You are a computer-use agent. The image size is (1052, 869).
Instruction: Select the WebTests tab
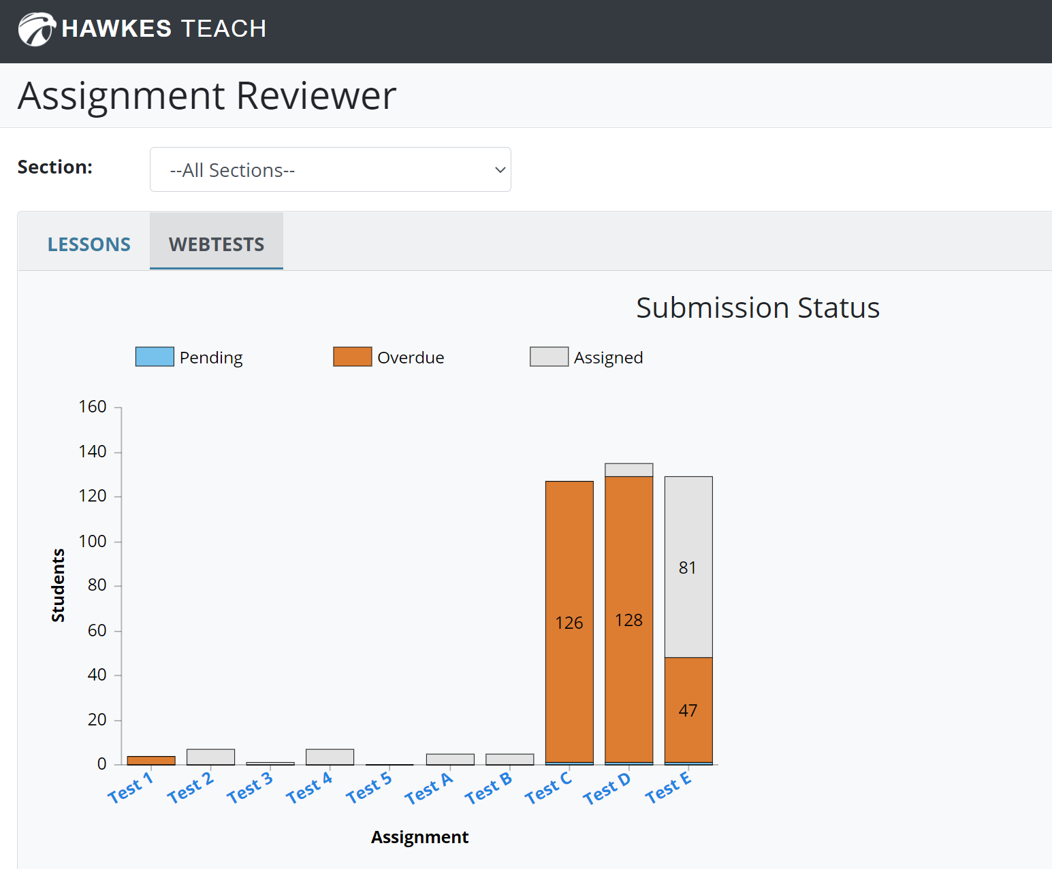(x=217, y=244)
